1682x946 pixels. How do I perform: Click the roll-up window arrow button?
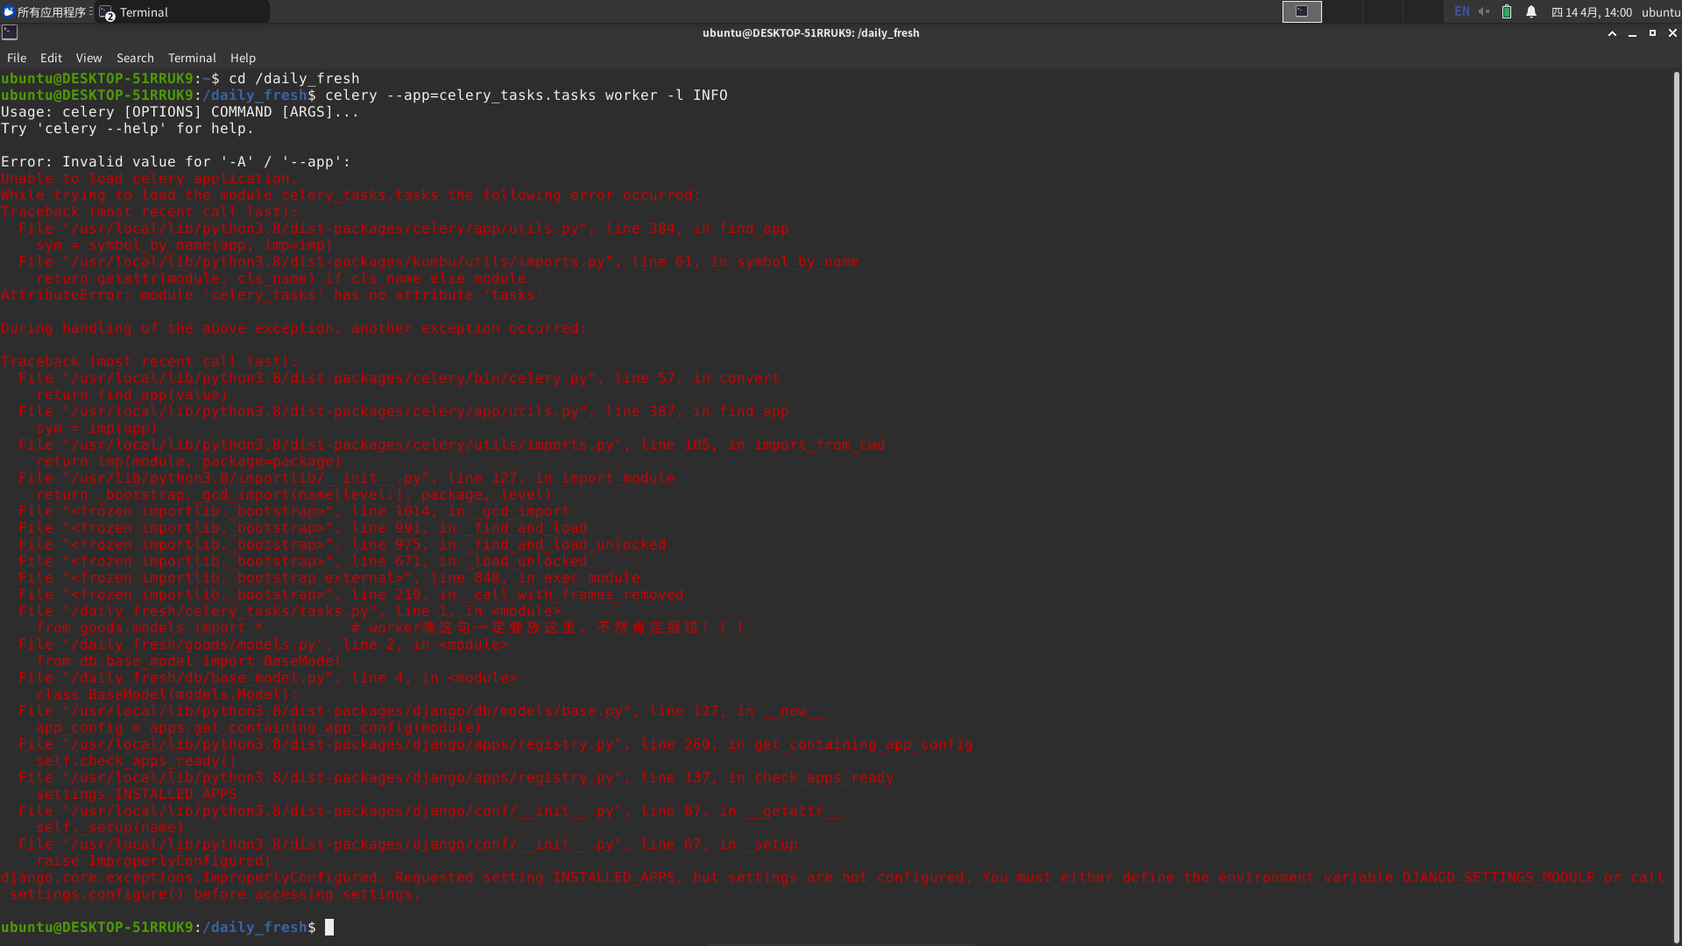point(1612,33)
